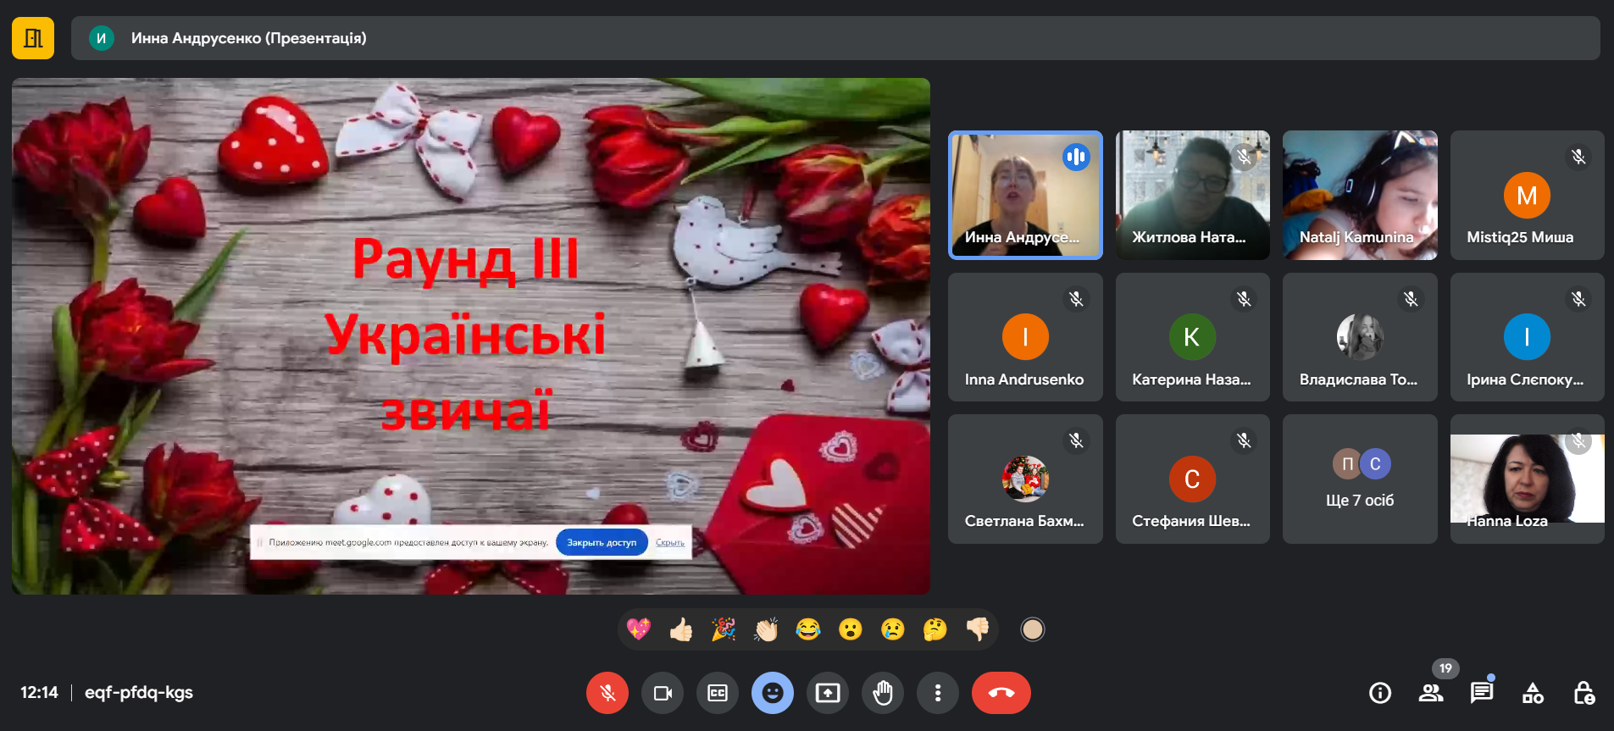Click the 'Скрыть' link
The width and height of the screenshot is (1614, 731).
(670, 543)
